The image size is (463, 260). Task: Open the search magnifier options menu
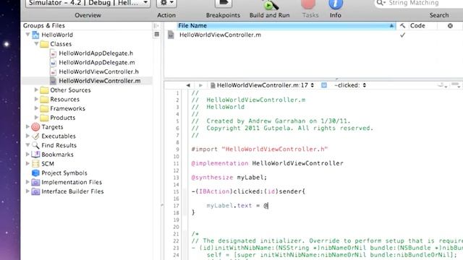point(381,3)
